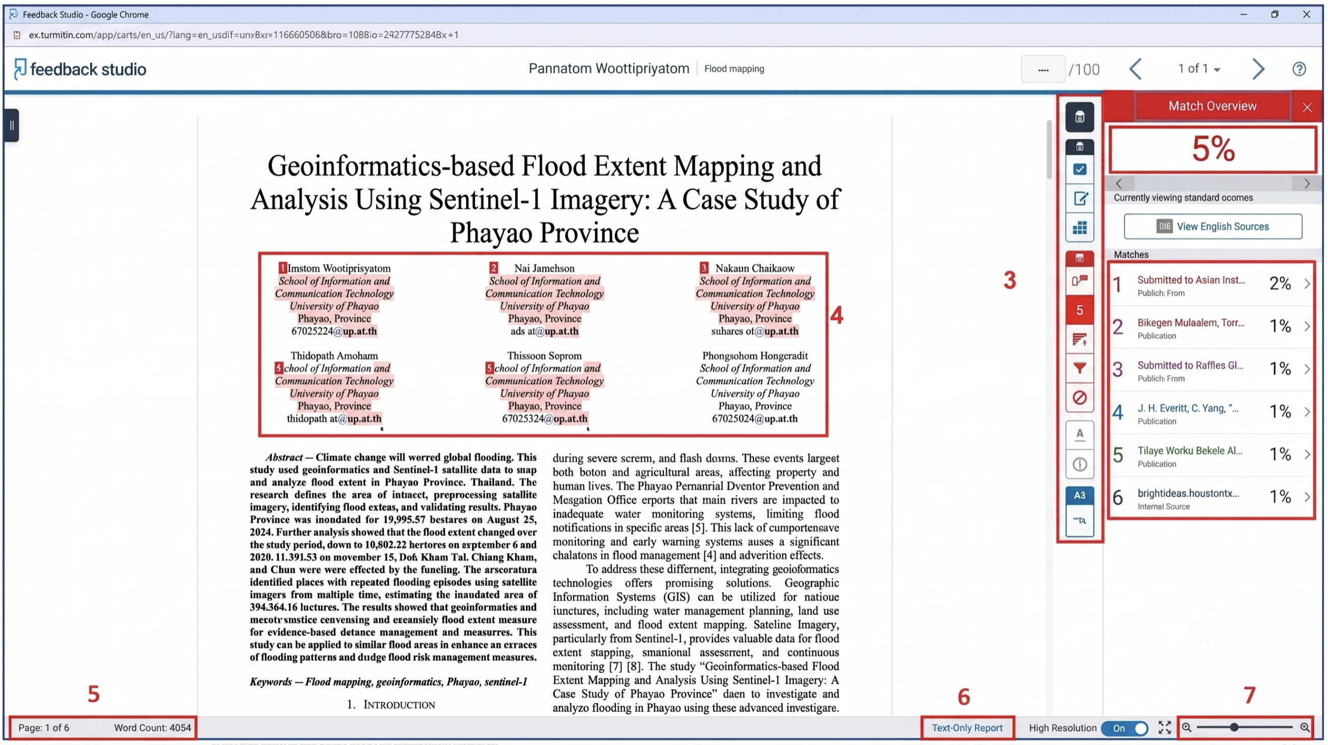Expand the J. H. Everitt match chevron
1328x745 pixels.
pyautogui.click(x=1307, y=412)
